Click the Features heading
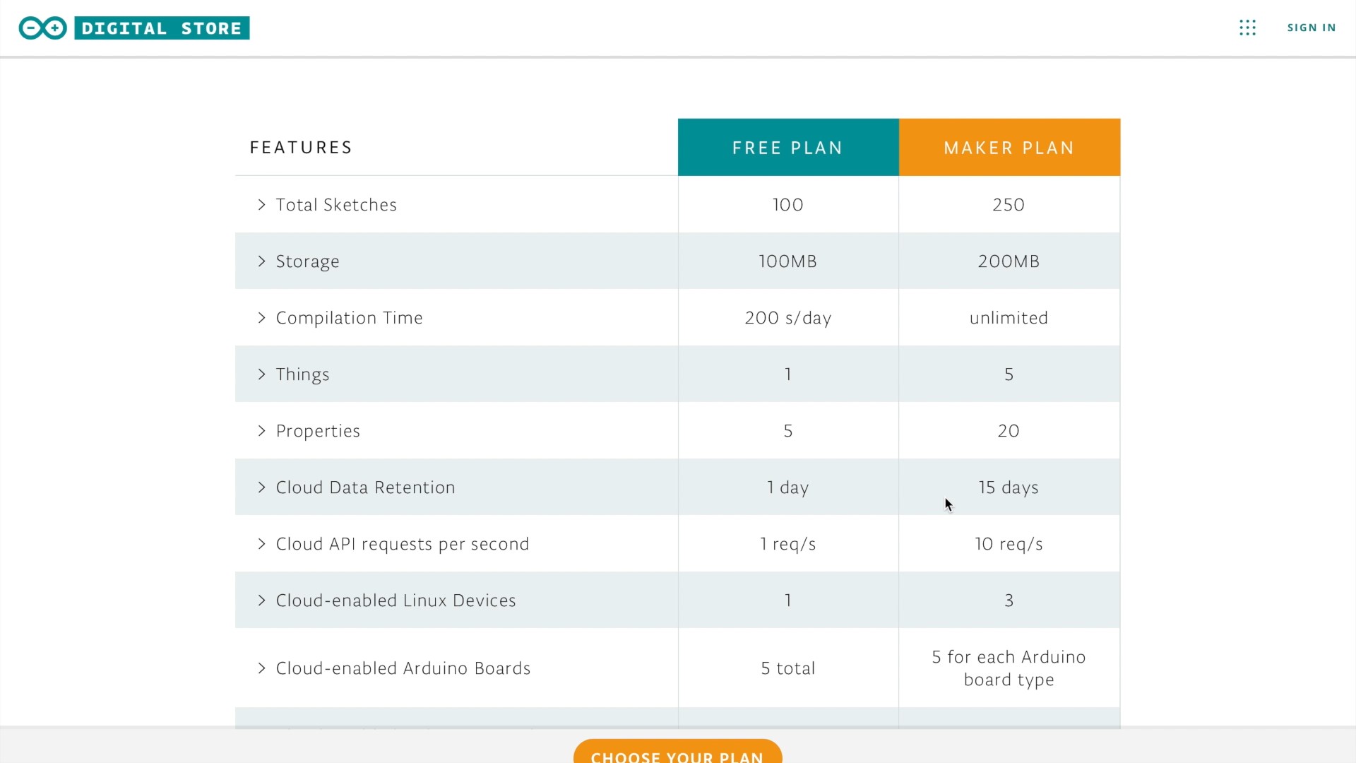Image resolution: width=1356 pixels, height=763 pixels. coord(301,148)
